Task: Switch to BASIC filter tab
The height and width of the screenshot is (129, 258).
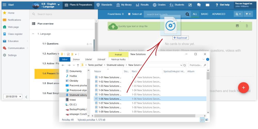Action: pyautogui.click(x=205, y=14)
